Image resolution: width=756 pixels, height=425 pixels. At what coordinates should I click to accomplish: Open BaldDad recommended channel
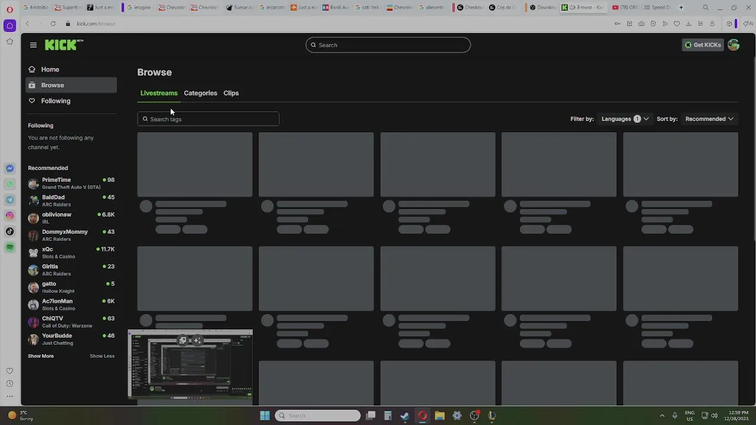click(71, 201)
